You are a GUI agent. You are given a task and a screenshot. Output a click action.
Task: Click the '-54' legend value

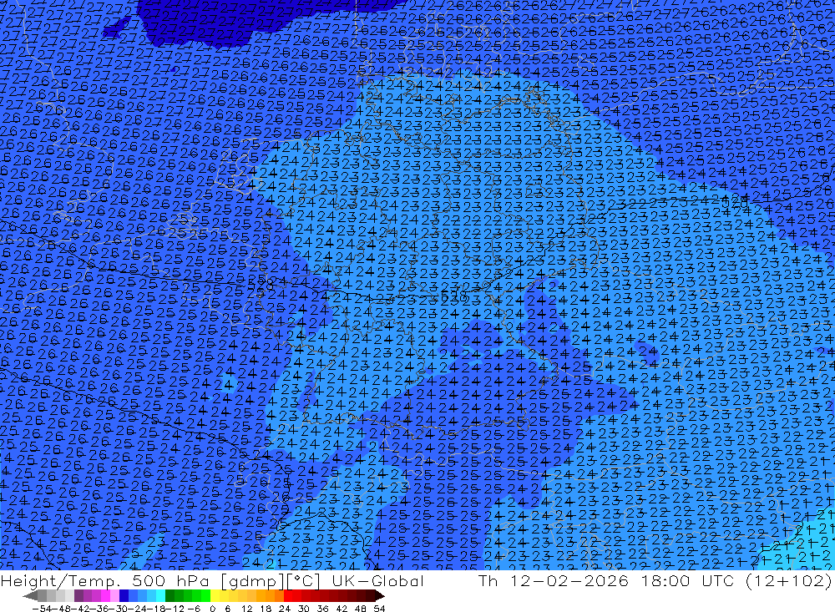(x=43, y=609)
